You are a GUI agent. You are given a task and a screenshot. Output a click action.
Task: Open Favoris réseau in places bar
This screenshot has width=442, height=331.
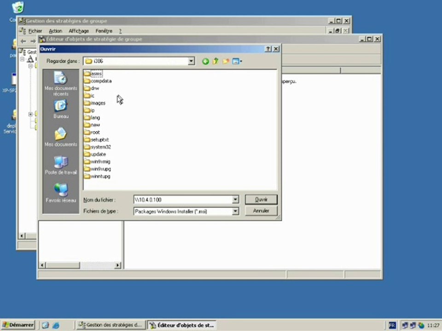(61, 193)
